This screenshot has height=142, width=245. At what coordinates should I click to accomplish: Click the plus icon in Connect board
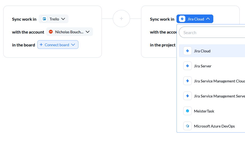[41, 45]
